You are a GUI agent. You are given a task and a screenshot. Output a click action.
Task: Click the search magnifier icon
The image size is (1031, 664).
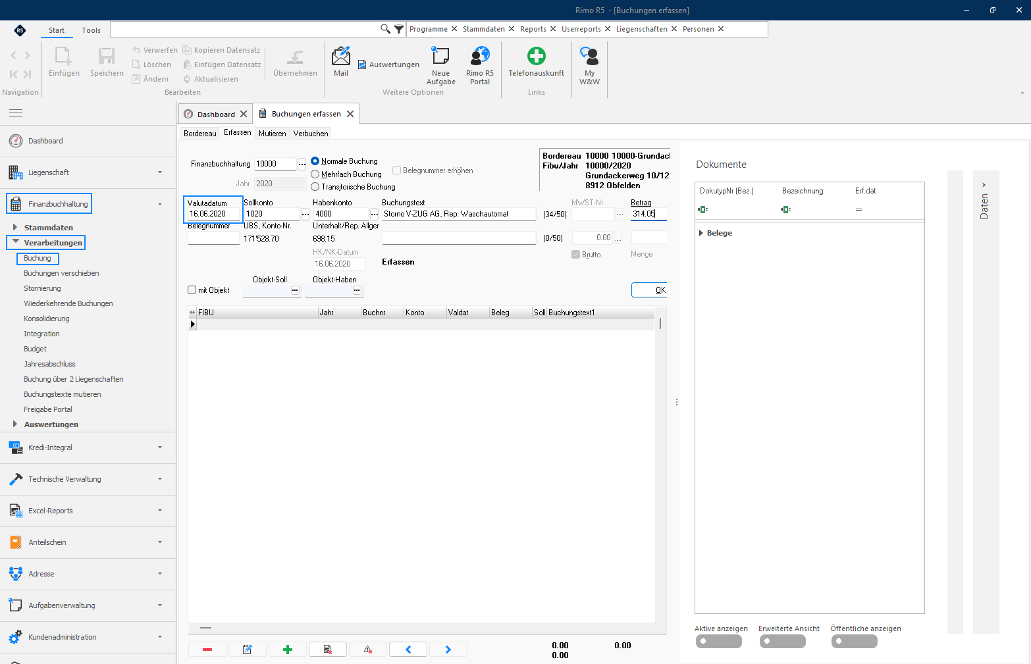tap(385, 29)
